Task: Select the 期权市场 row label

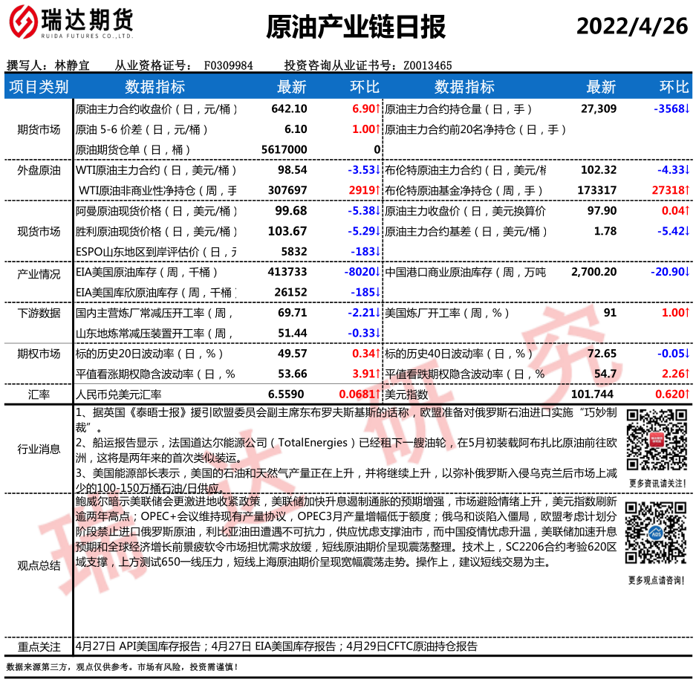Action: coord(39,354)
